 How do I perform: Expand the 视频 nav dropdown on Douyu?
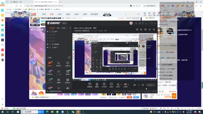coord(68,14)
